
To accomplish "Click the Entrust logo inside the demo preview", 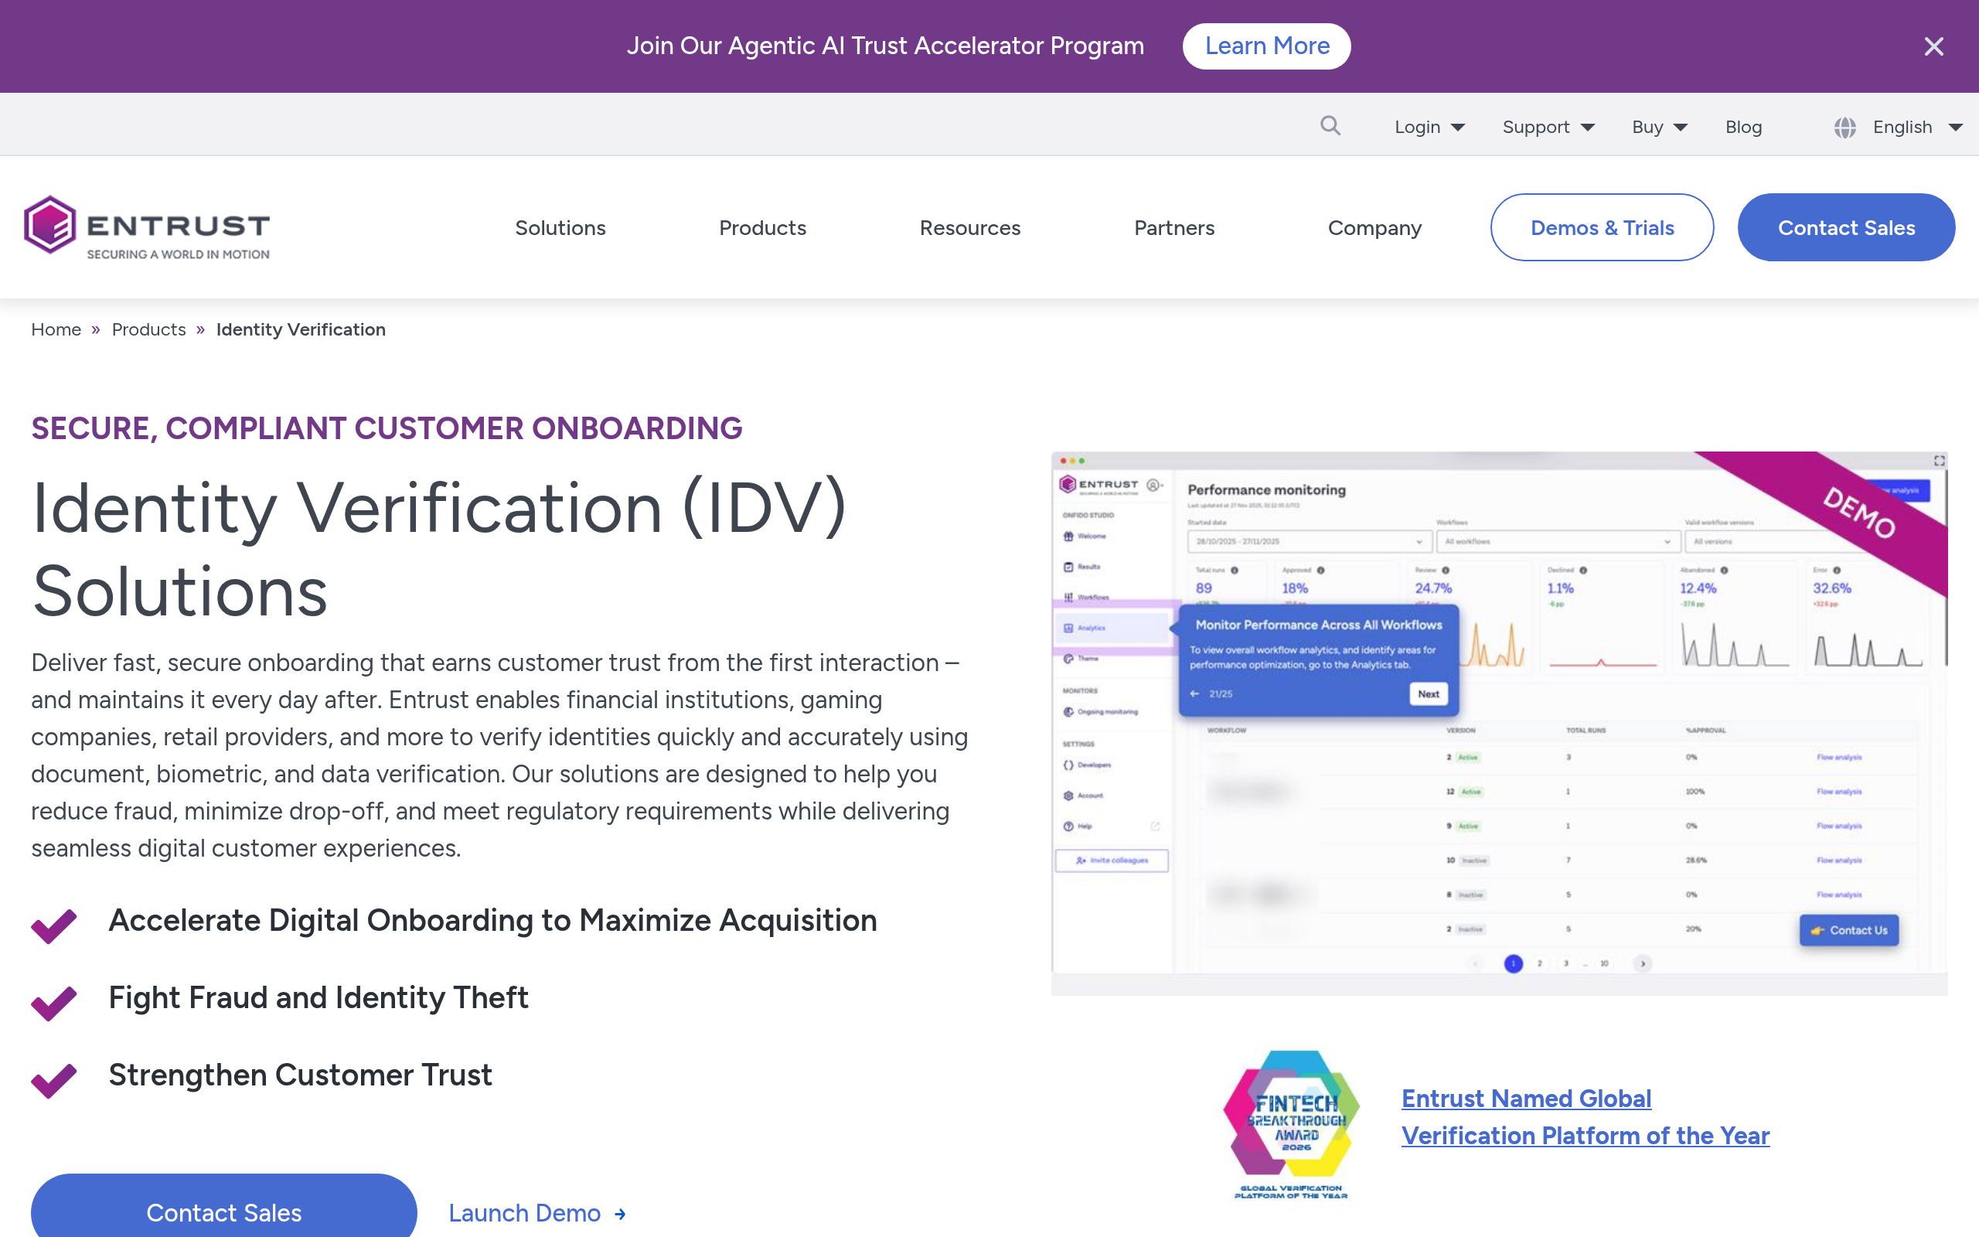I will [x=1098, y=486].
